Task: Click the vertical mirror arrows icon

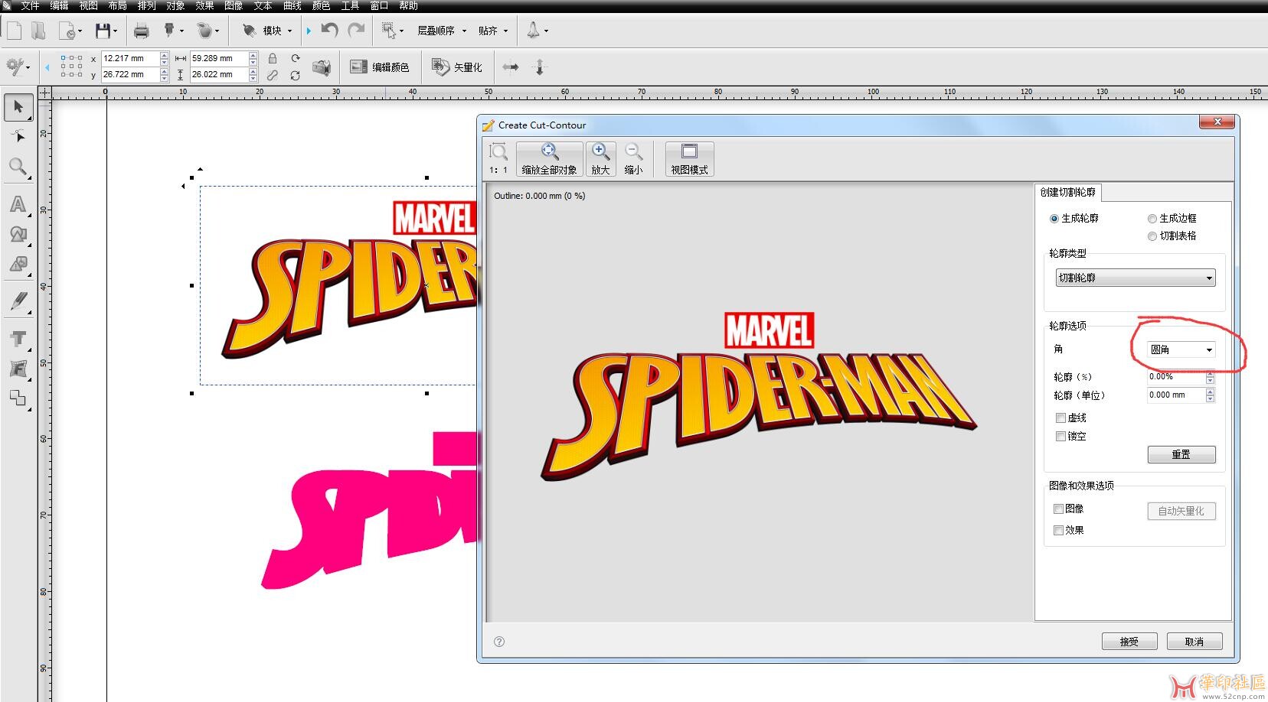Action: (x=539, y=67)
